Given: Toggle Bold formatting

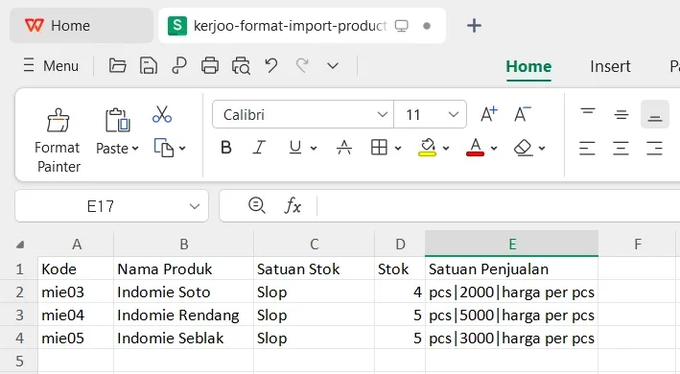Looking at the screenshot, I should pyautogui.click(x=226, y=148).
